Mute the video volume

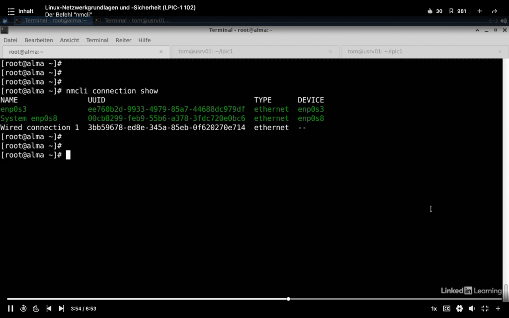tap(472, 309)
